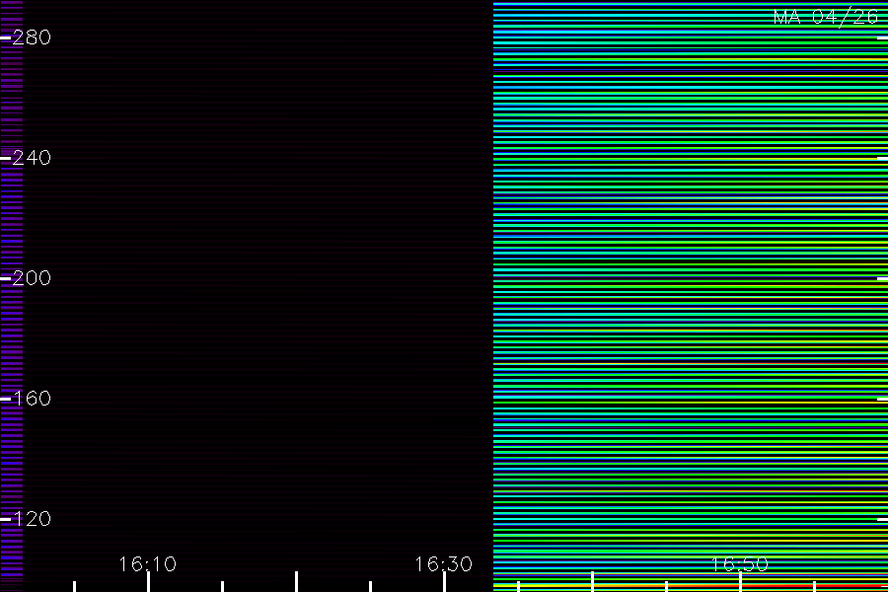
Task: Click the 120 axis label
Action: (x=32, y=518)
